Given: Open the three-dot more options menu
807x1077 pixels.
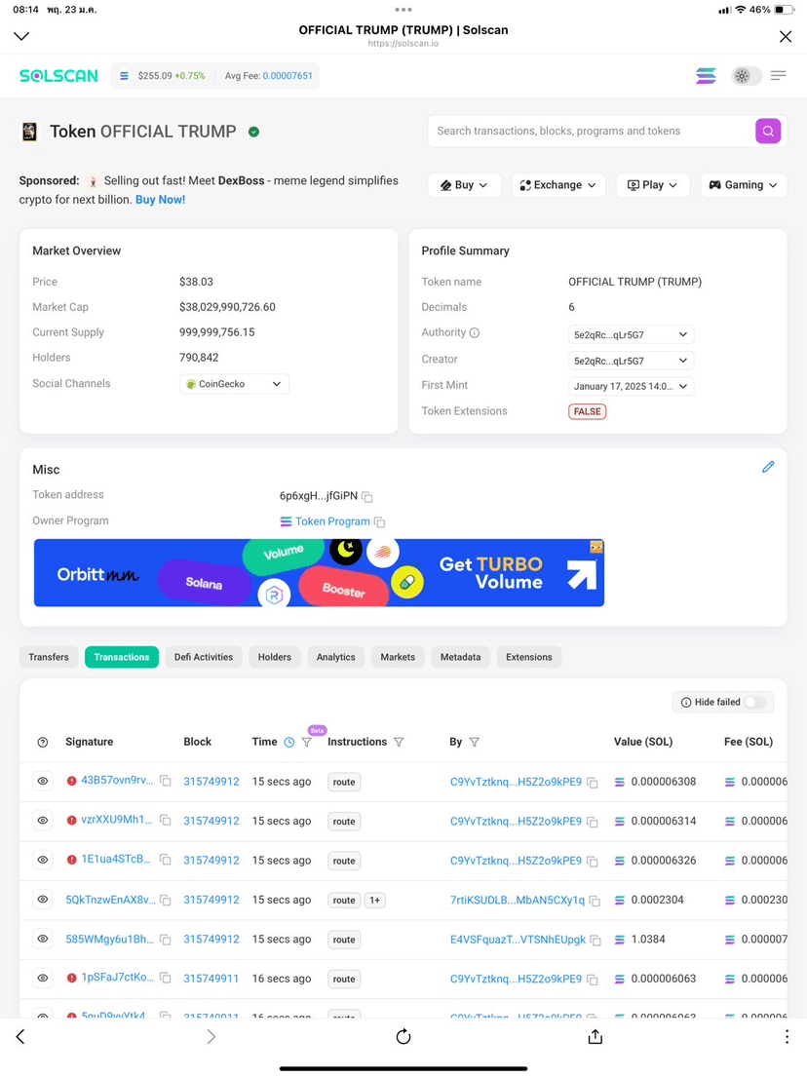Looking at the screenshot, I should 787,1036.
